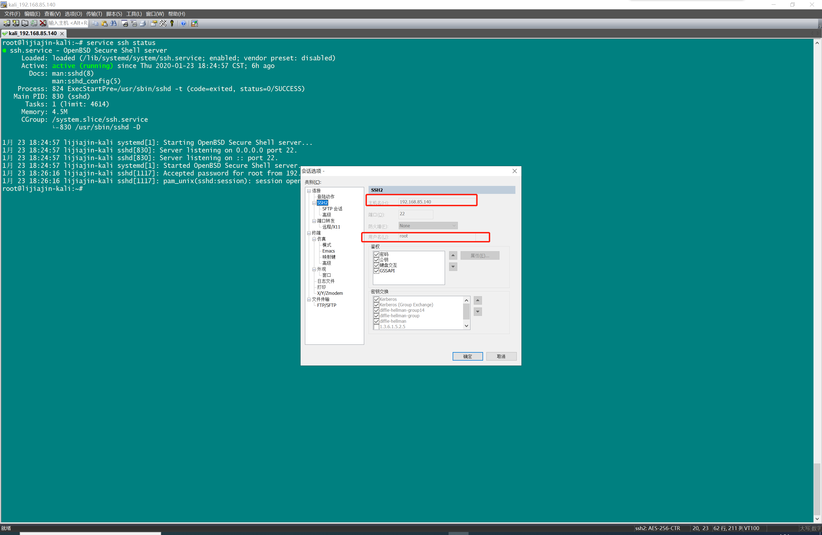Image resolution: width=822 pixels, height=535 pixels.
Task: Select X/Y/Zmodem in category tree
Action: (x=330, y=293)
